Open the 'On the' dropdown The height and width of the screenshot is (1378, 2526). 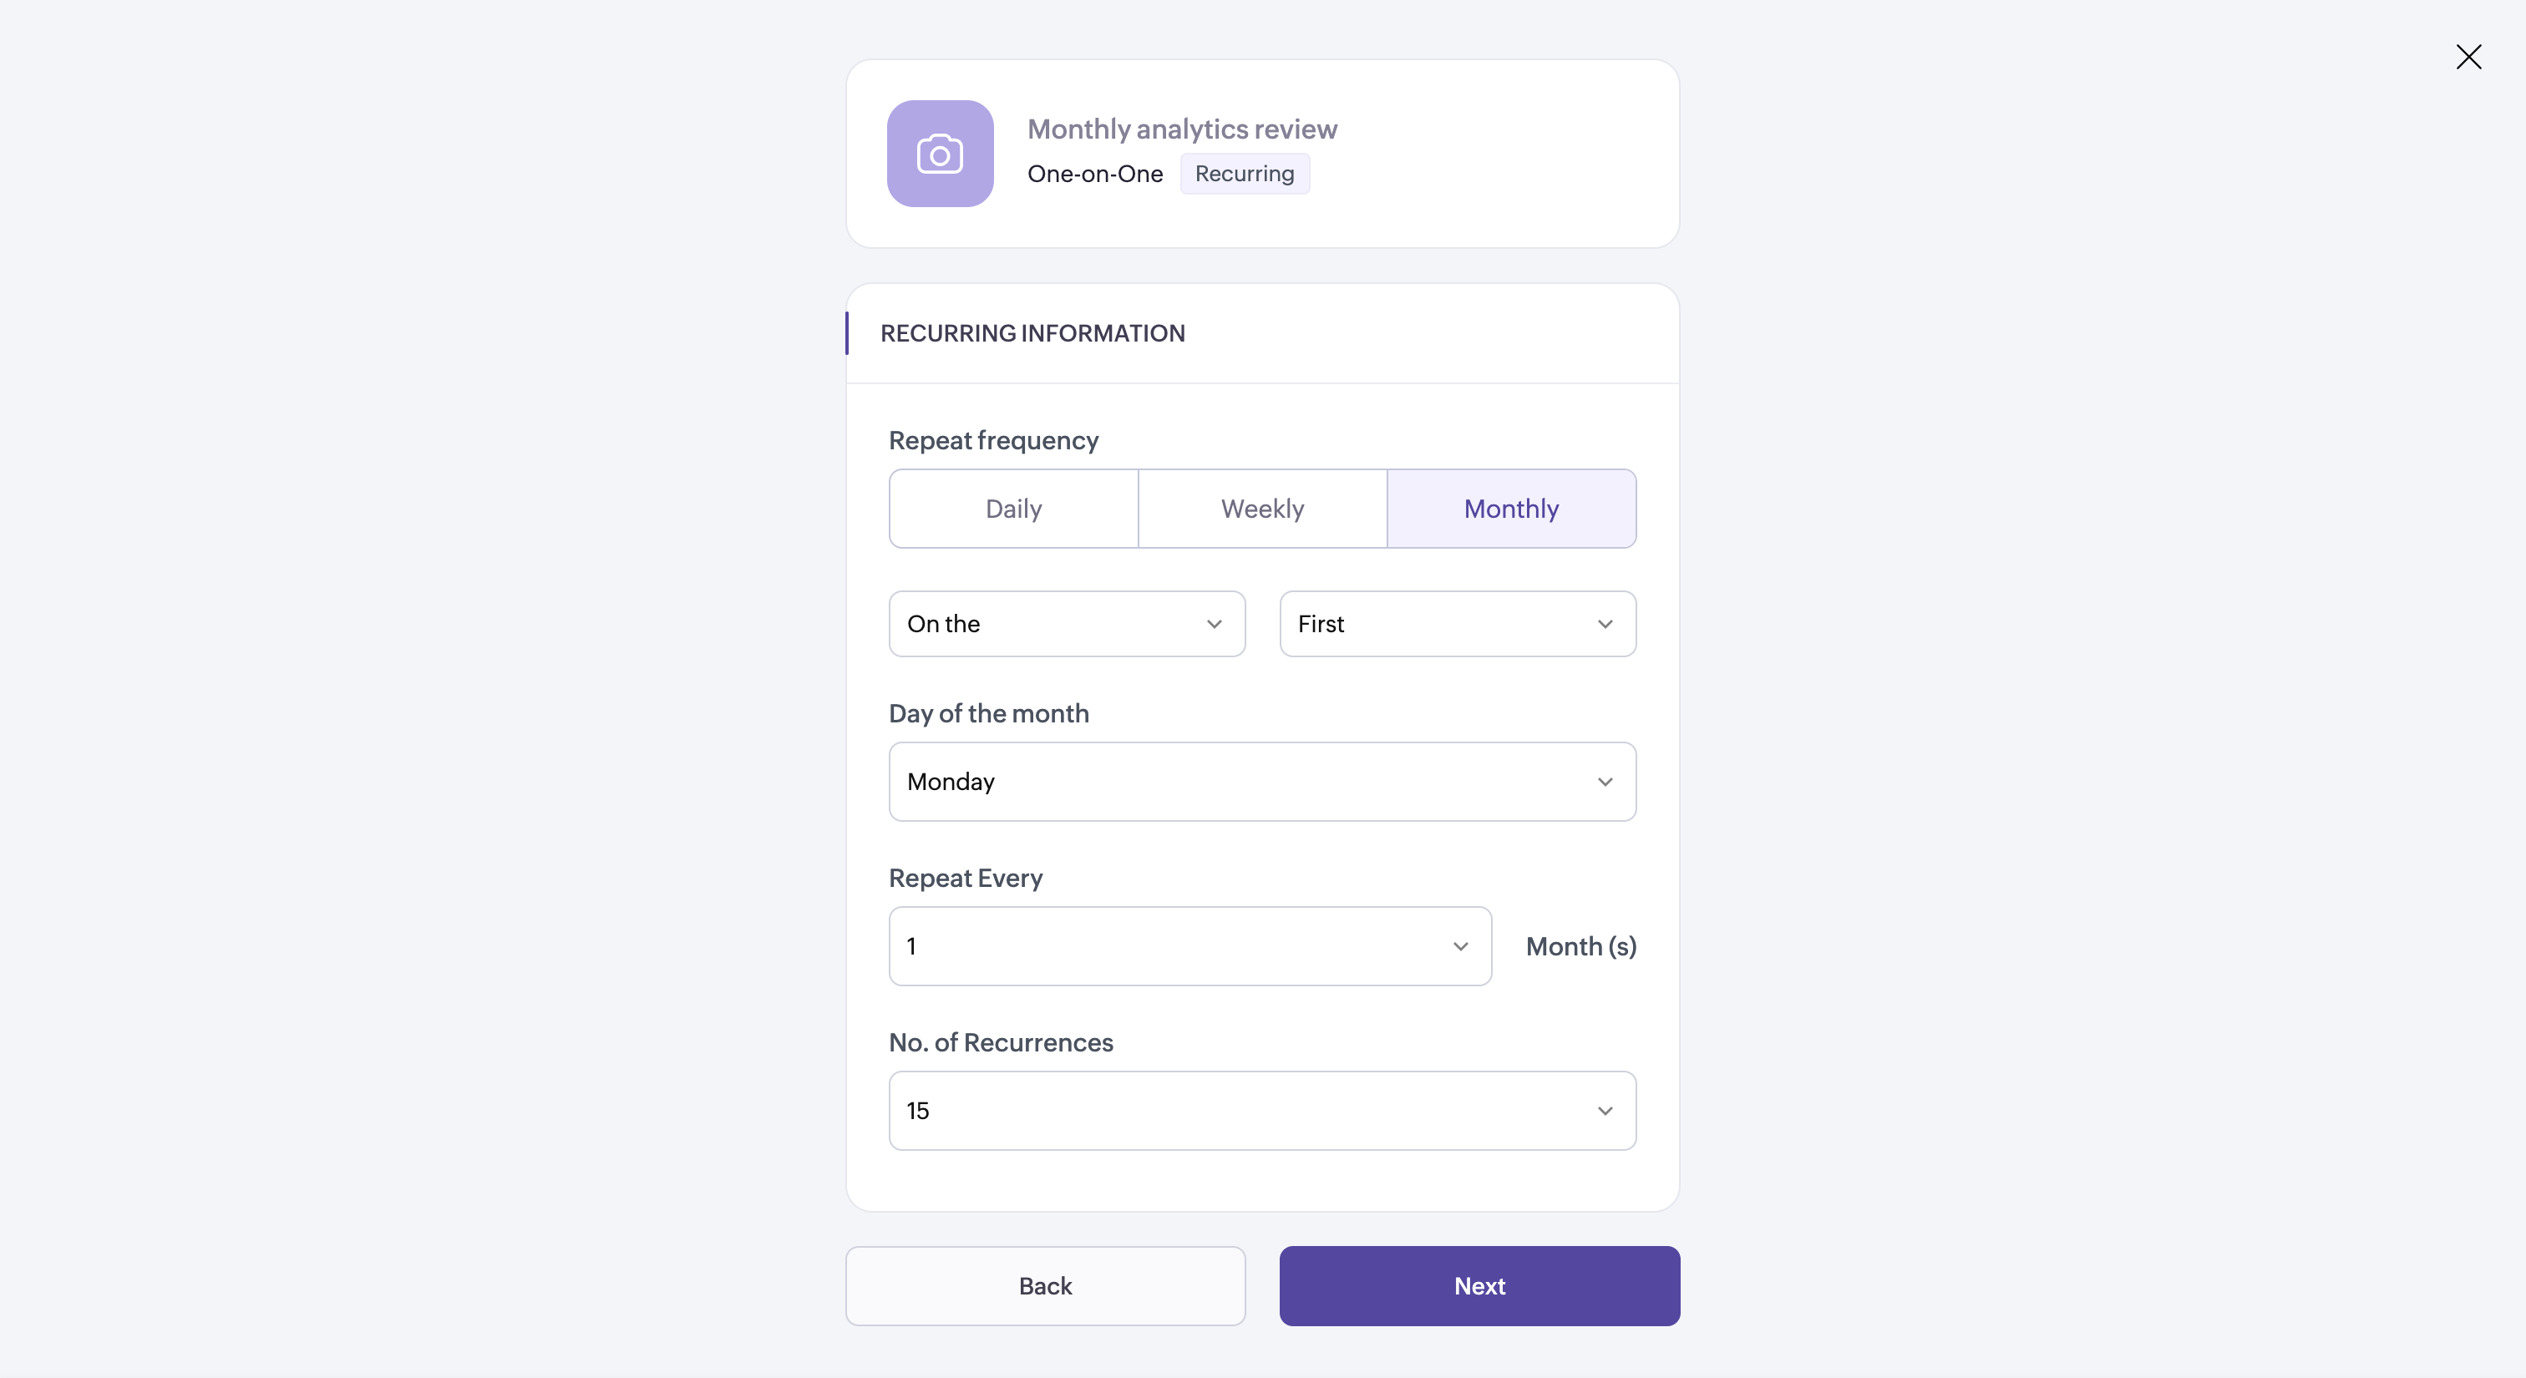tap(1066, 623)
